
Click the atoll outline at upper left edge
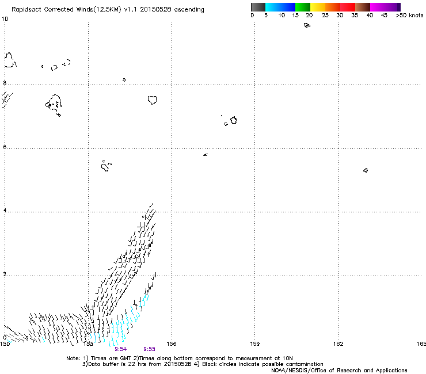pyautogui.click(x=10, y=60)
